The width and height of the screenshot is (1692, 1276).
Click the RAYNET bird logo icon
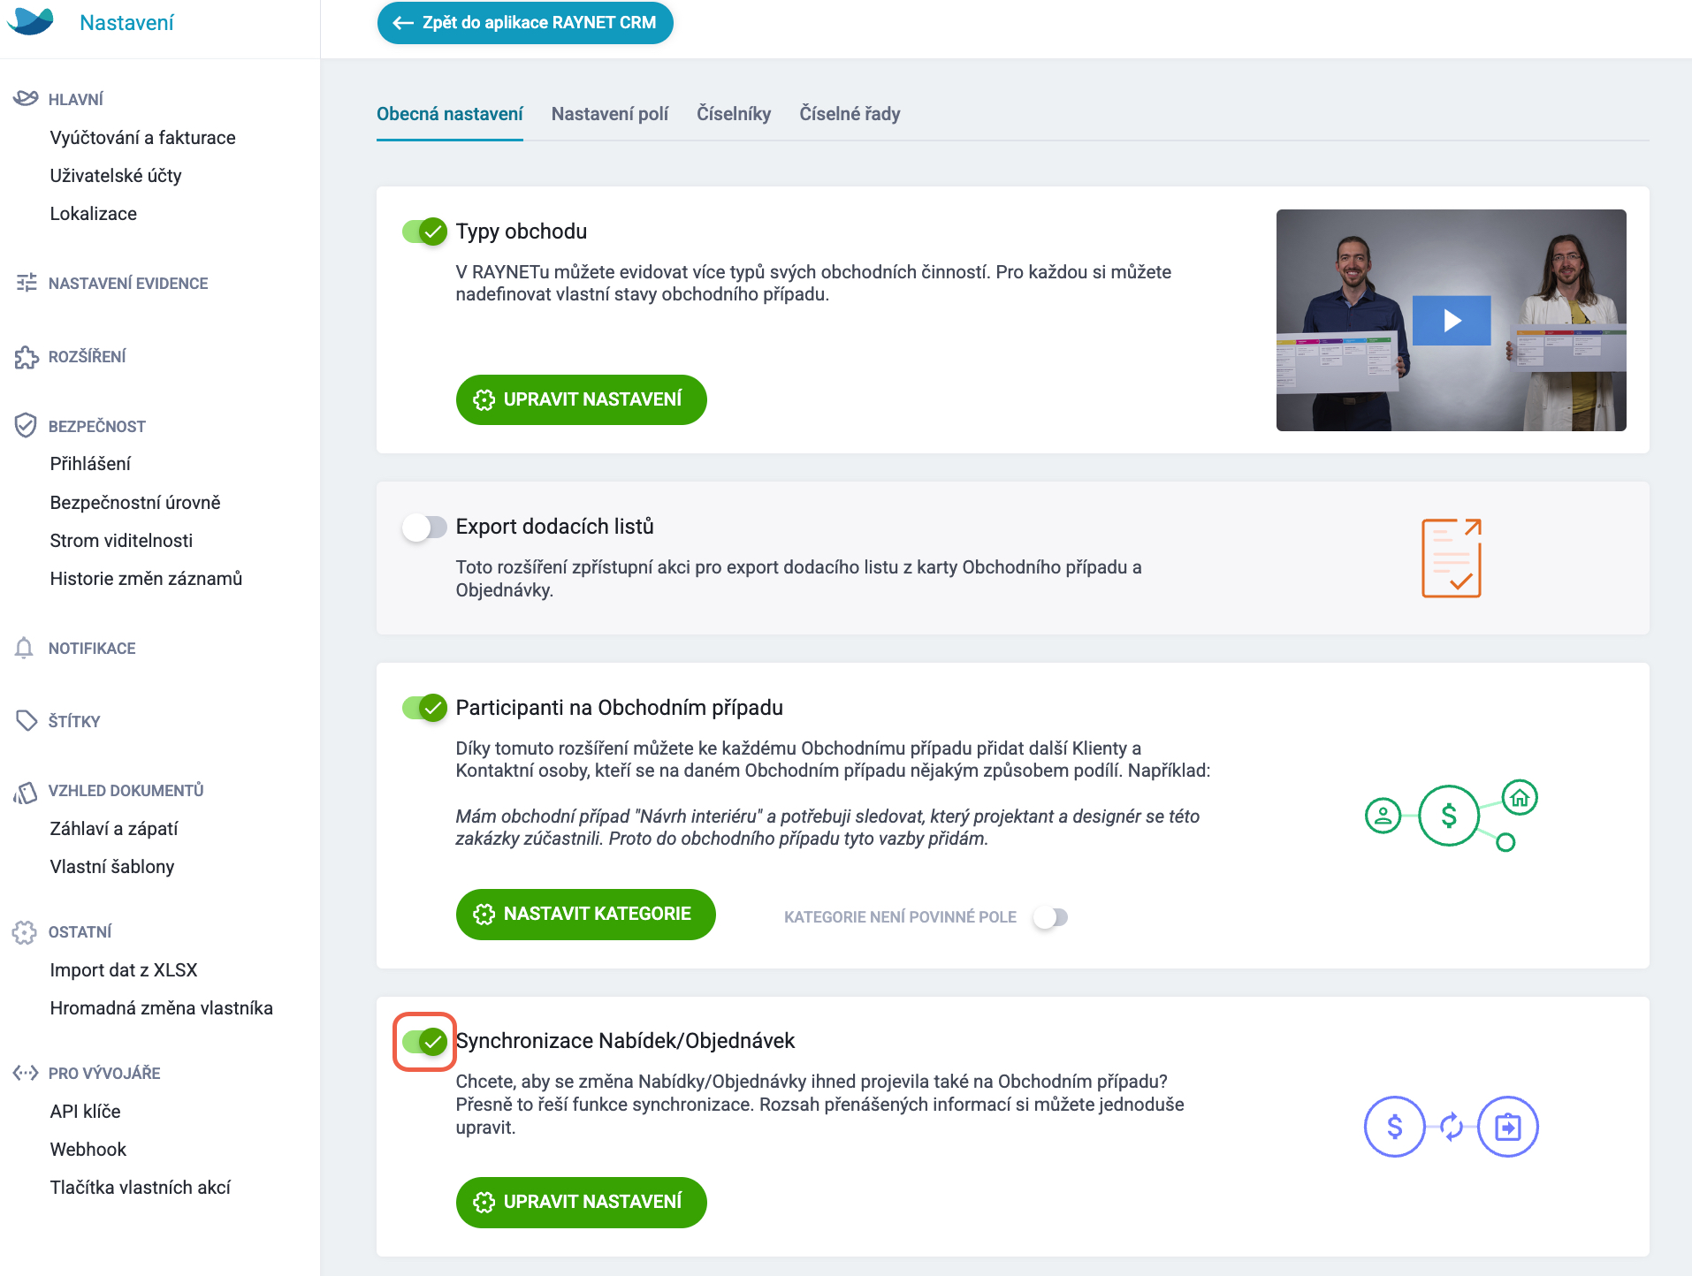pos(30,21)
